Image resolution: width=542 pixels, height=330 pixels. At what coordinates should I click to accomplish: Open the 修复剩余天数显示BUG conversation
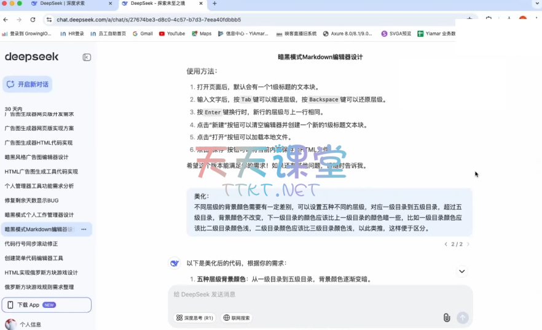[x=31, y=201]
